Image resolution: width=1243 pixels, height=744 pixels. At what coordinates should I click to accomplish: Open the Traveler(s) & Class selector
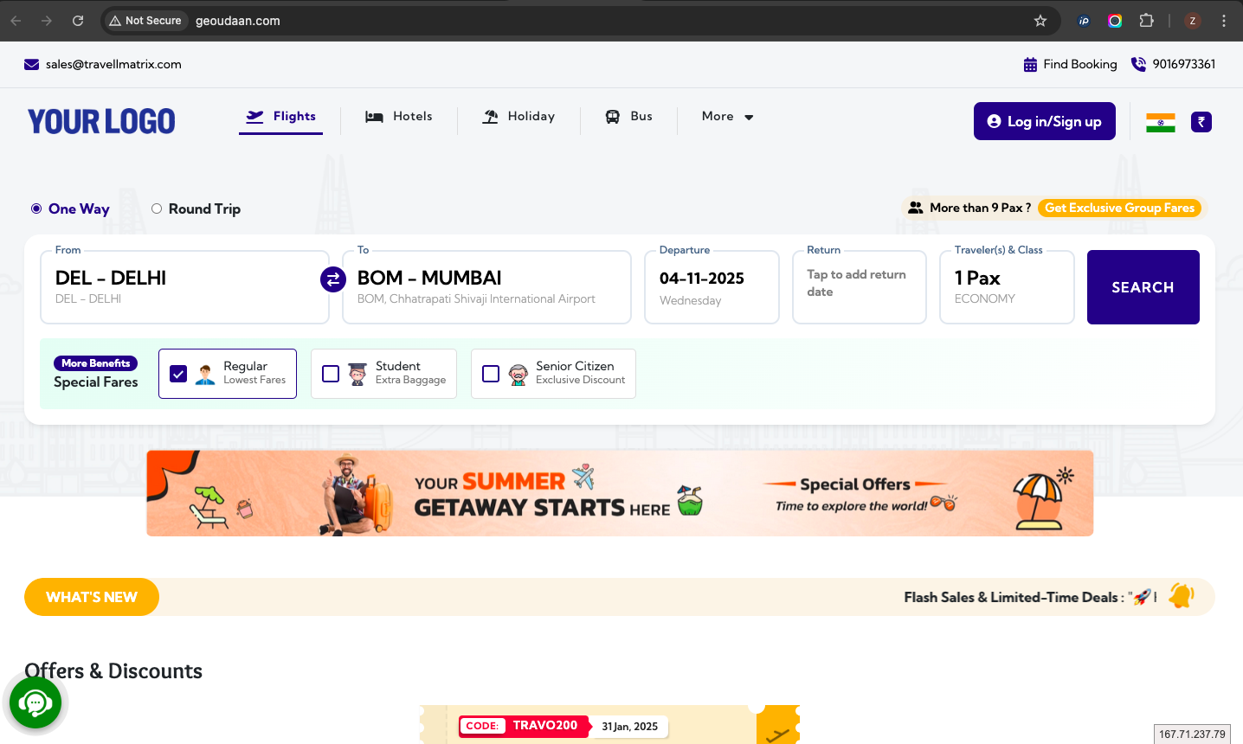point(1007,287)
